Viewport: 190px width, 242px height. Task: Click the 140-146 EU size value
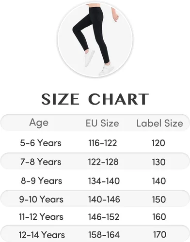point(104,199)
